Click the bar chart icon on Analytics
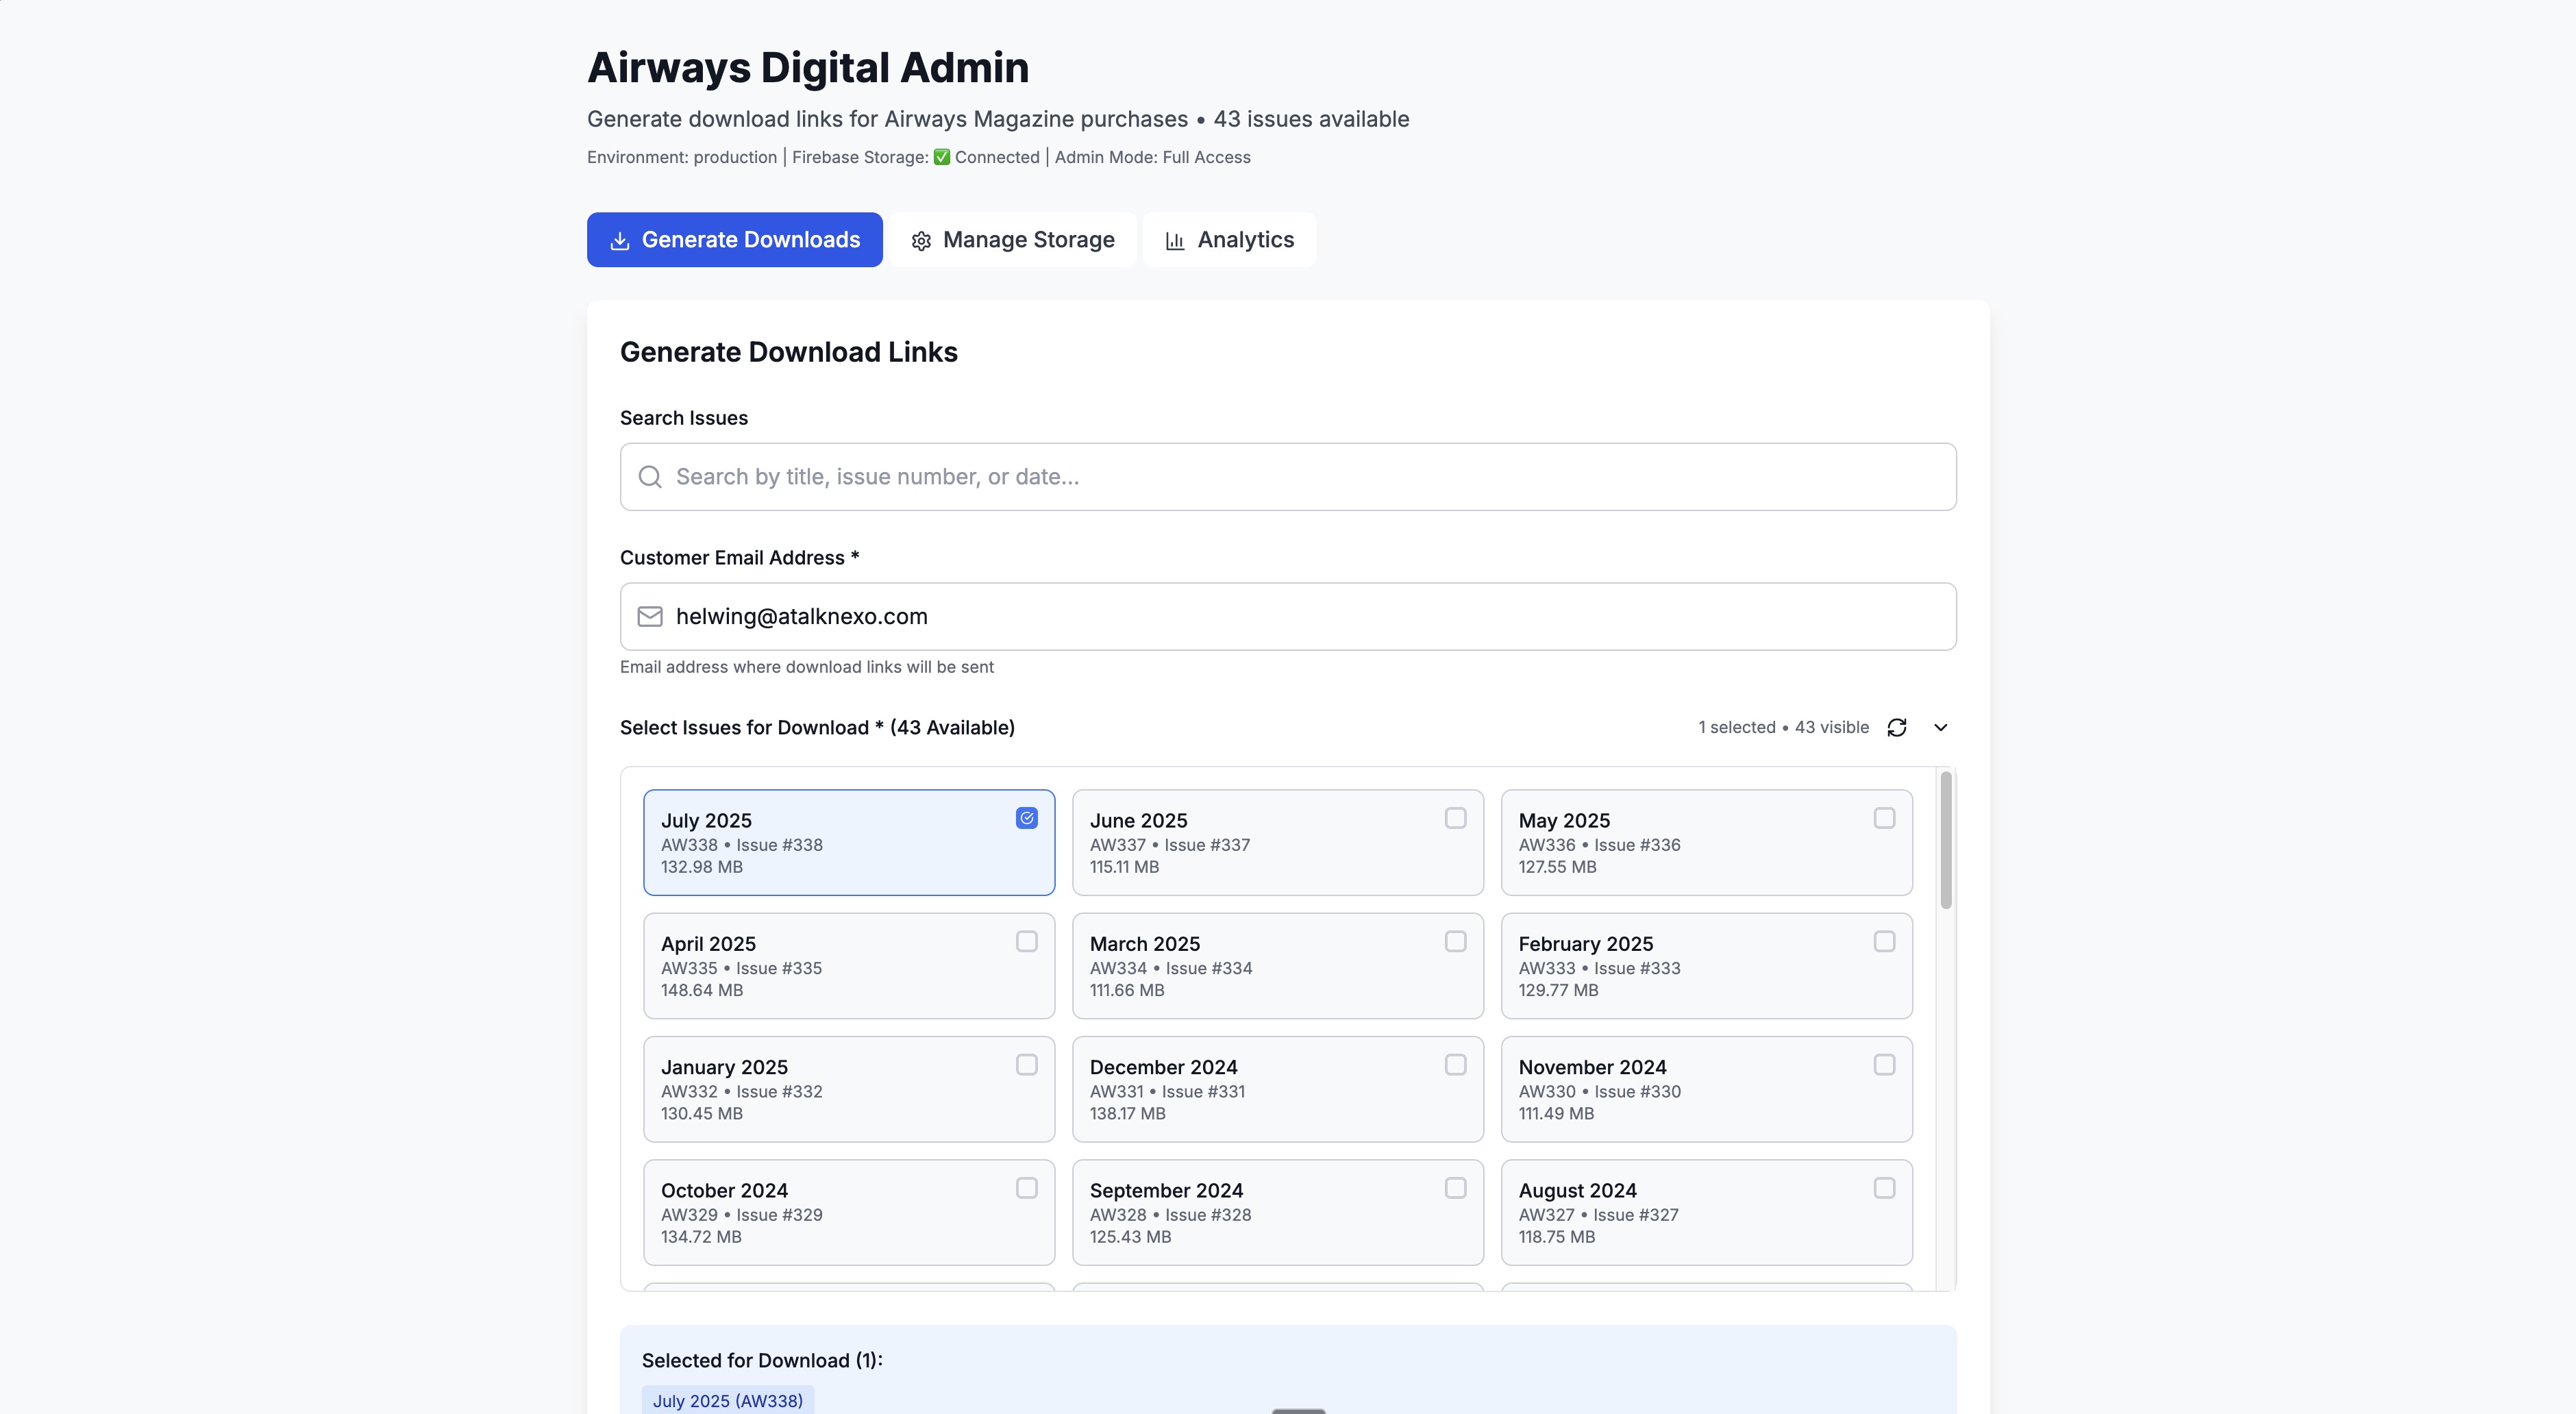The height and width of the screenshot is (1414, 2576). [x=1175, y=241]
